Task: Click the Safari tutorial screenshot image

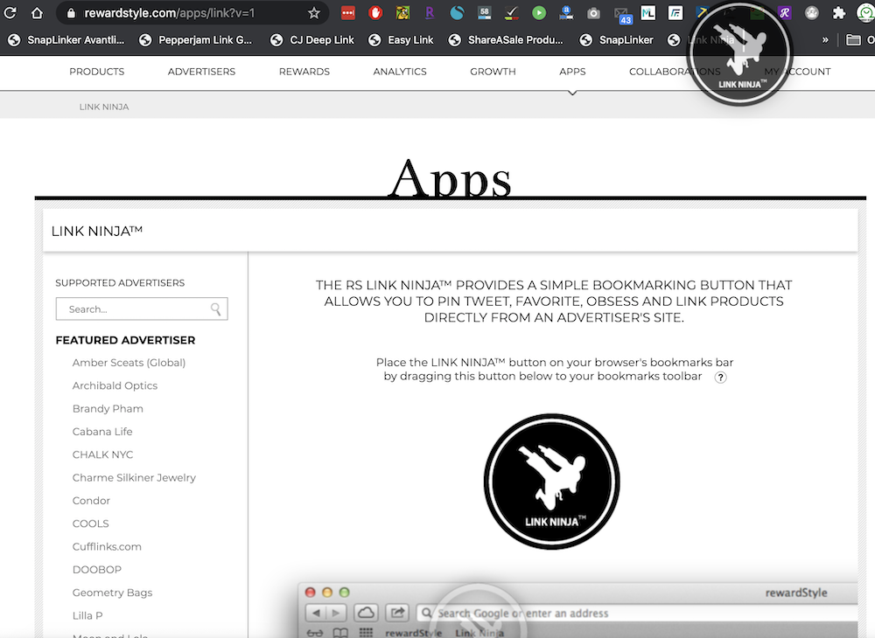Action: tap(578, 610)
